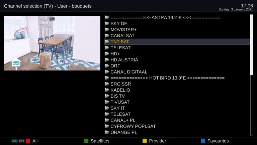Click the folder icon next to TIVUSAT
The image size is (257, 145).
pos(107,102)
